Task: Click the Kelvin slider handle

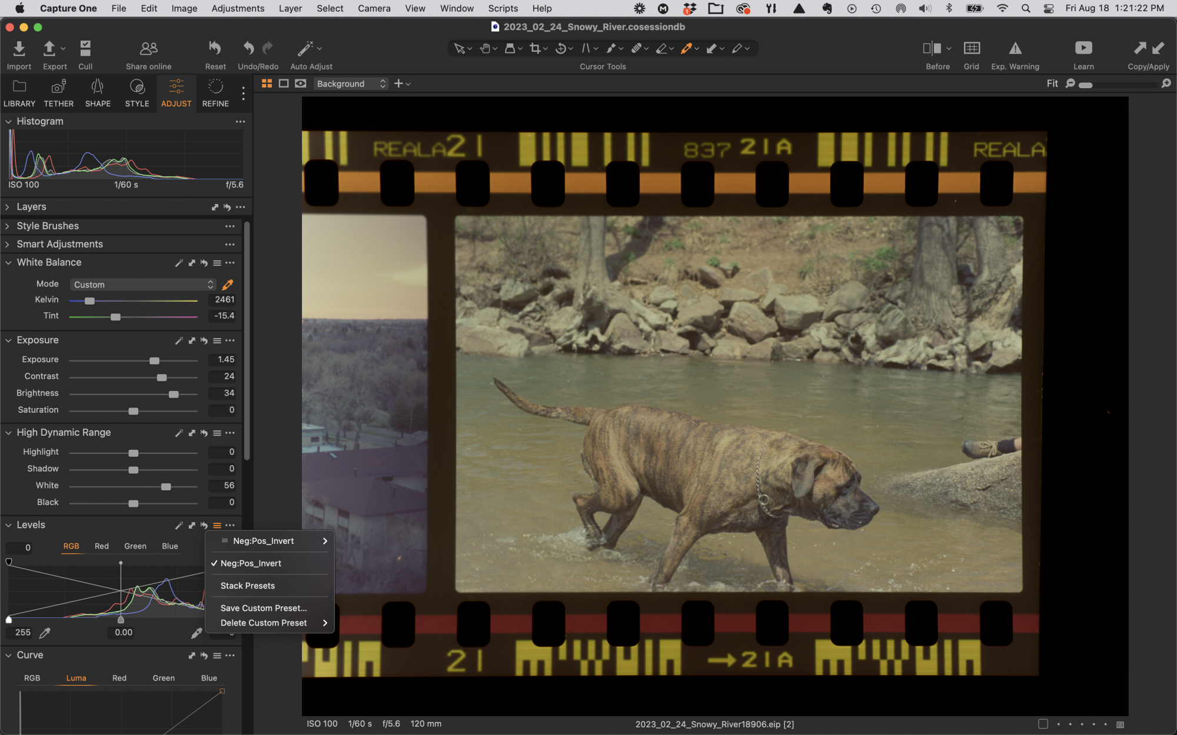Action: [x=89, y=301]
